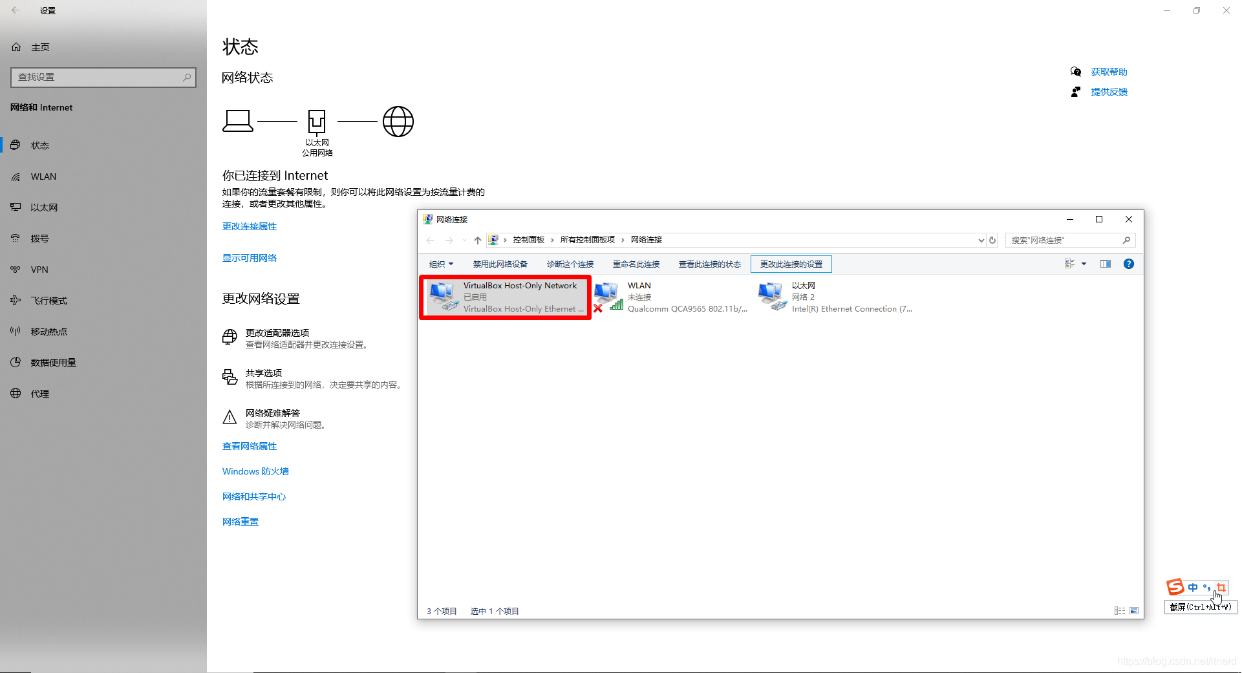
Task: Expand the address bar history dropdown
Action: coord(981,240)
